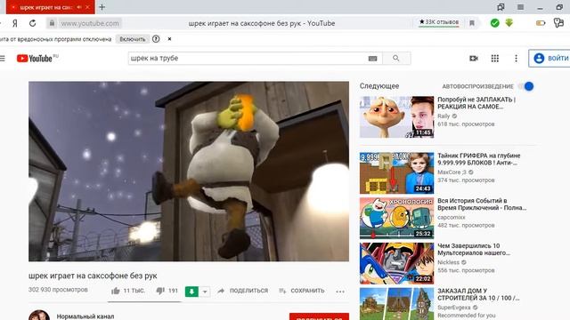Open Чем Завершились 10 Мультсериалов title
This screenshot has height=320, width=570.
tap(474, 249)
